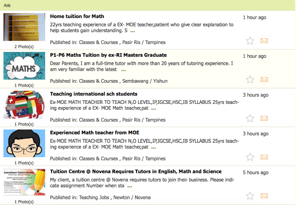Expand the Home tuition for Math description ellipsis
The image size is (296, 205).
coord(133,31)
